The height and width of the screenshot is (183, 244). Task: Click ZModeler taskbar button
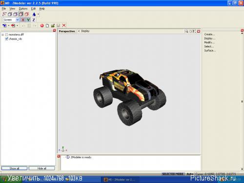pos(121,180)
